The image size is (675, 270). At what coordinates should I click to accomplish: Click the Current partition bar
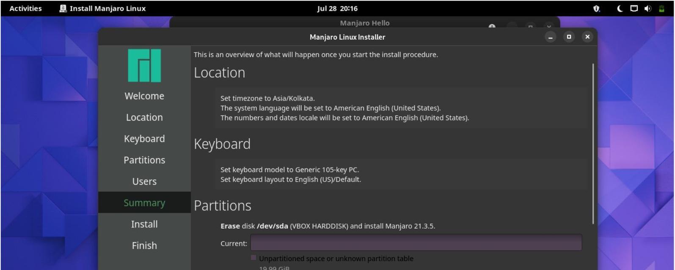(x=416, y=243)
